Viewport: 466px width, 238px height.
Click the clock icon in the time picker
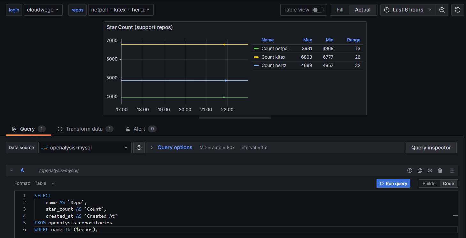point(387,10)
